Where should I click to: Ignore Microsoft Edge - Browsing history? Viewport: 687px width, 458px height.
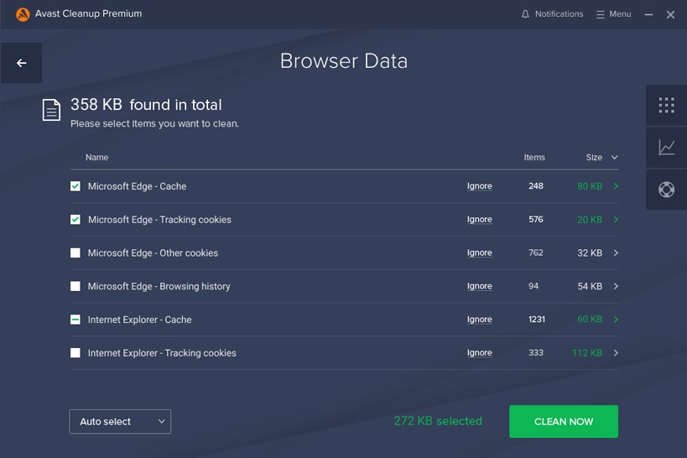(479, 286)
